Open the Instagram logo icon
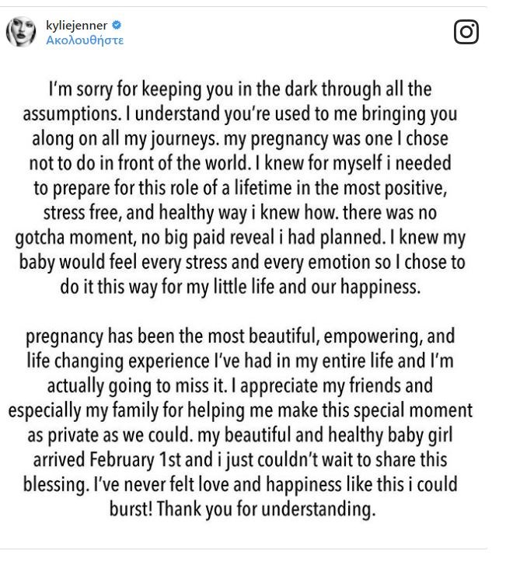 pos(466,32)
